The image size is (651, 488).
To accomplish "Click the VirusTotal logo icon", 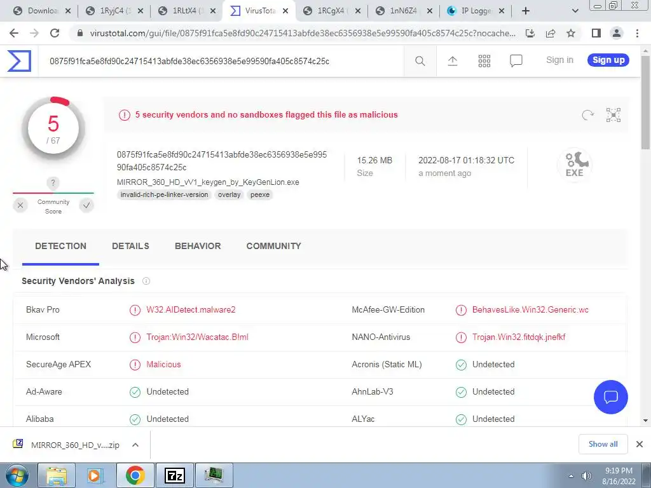I will [19, 61].
